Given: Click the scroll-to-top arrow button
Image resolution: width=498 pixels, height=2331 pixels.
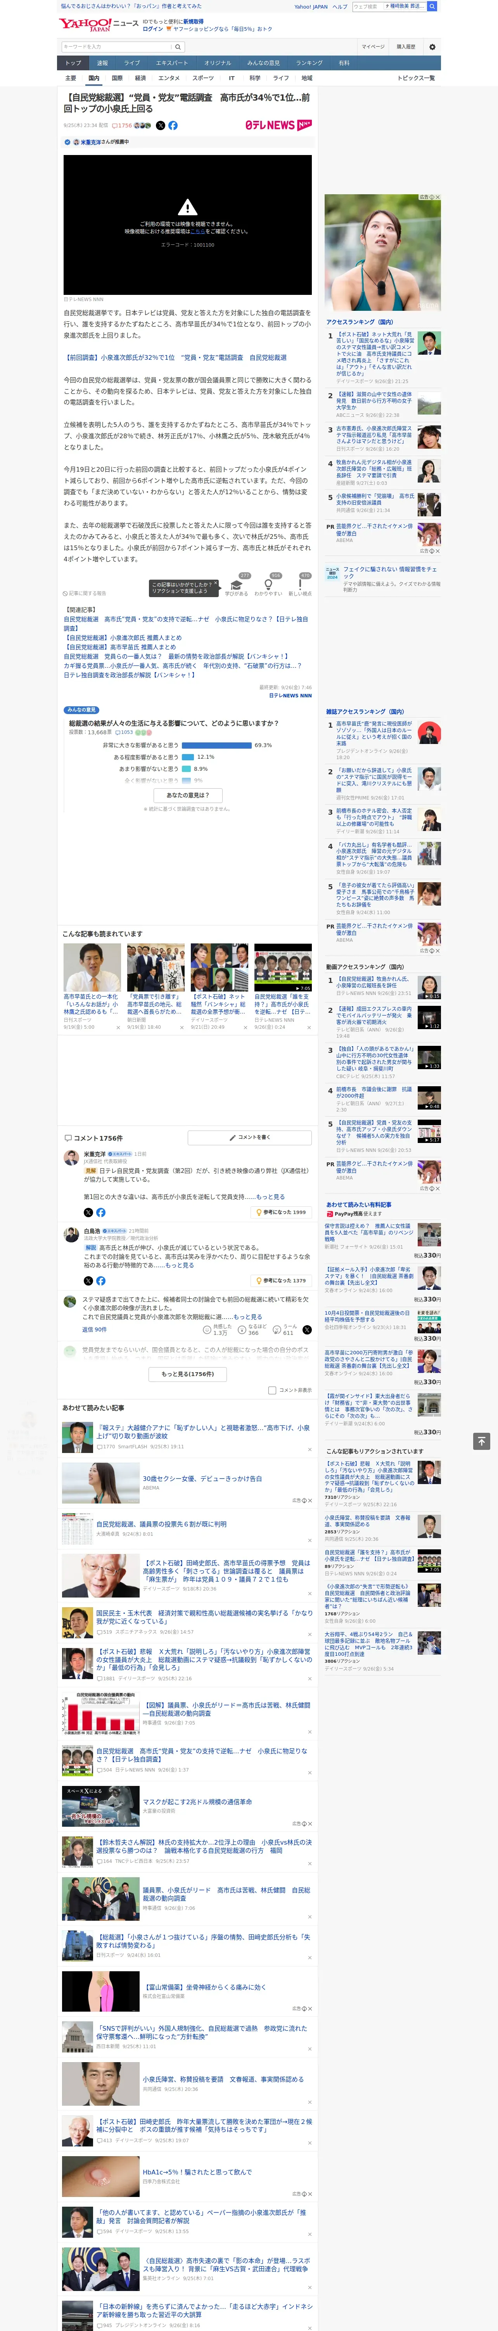Looking at the screenshot, I should click(482, 1441).
